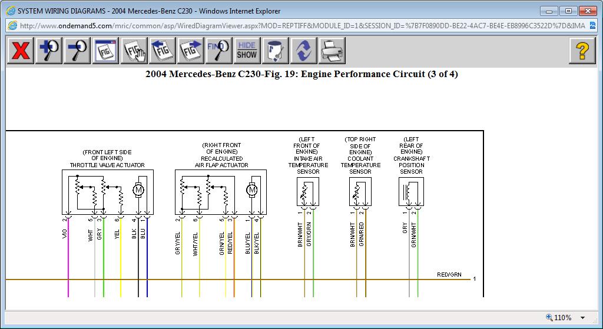Screen dimensions: 603x329
Task: Go to the previous figure
Action: [163, 51]
